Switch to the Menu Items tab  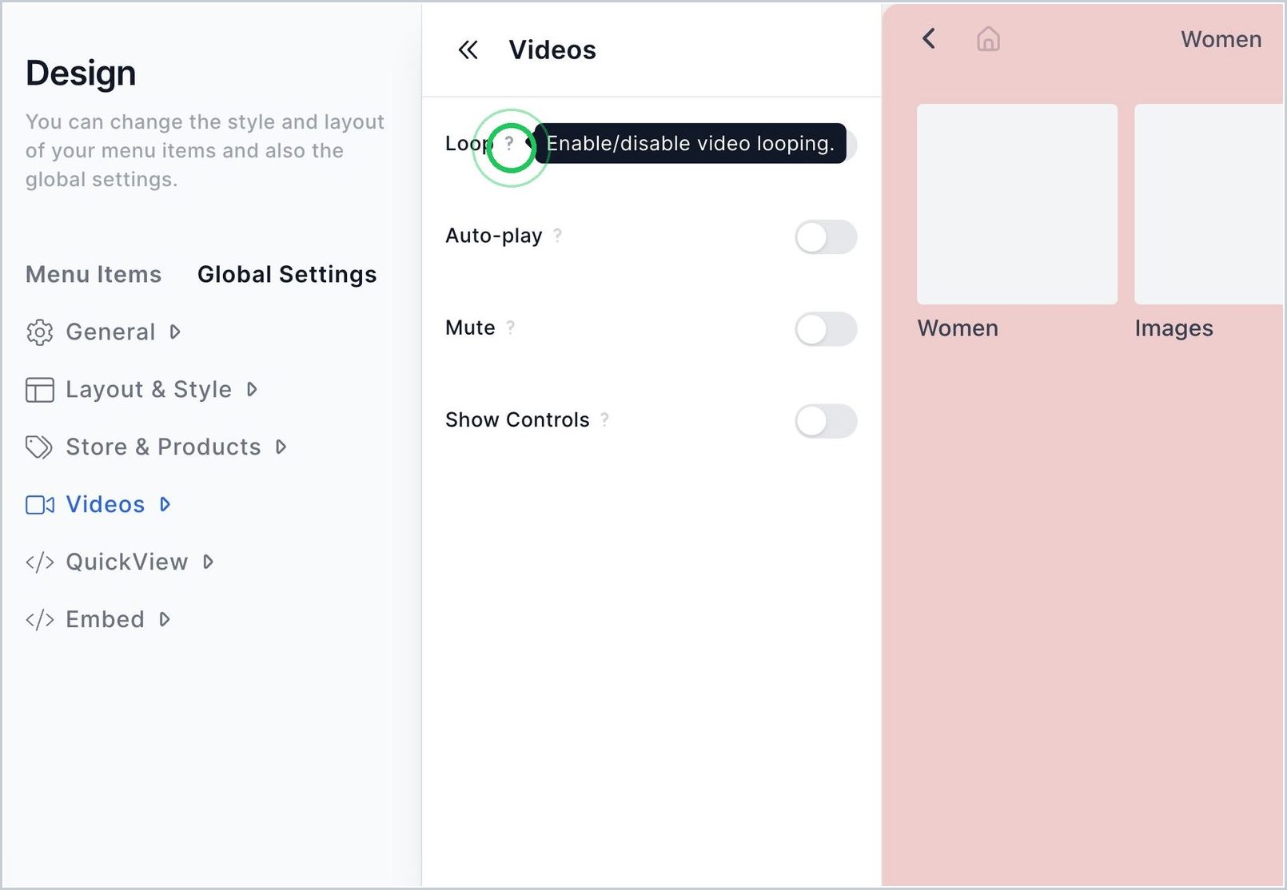click(94, 274)
